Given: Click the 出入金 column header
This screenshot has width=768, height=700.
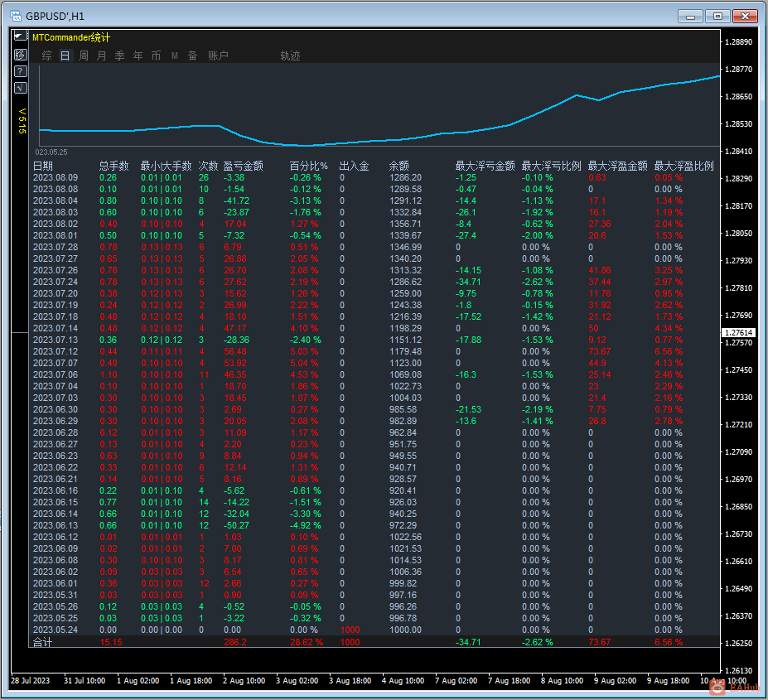Looking at the screenshot, I should click(x=354, y=166).
